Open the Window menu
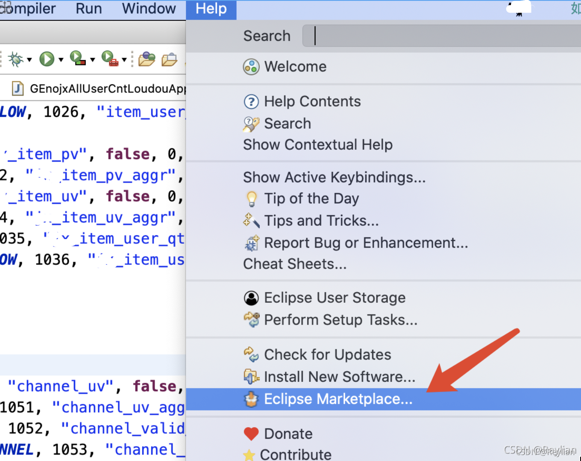The height and width of the screenshot is (461, 581). pos(149,9)
